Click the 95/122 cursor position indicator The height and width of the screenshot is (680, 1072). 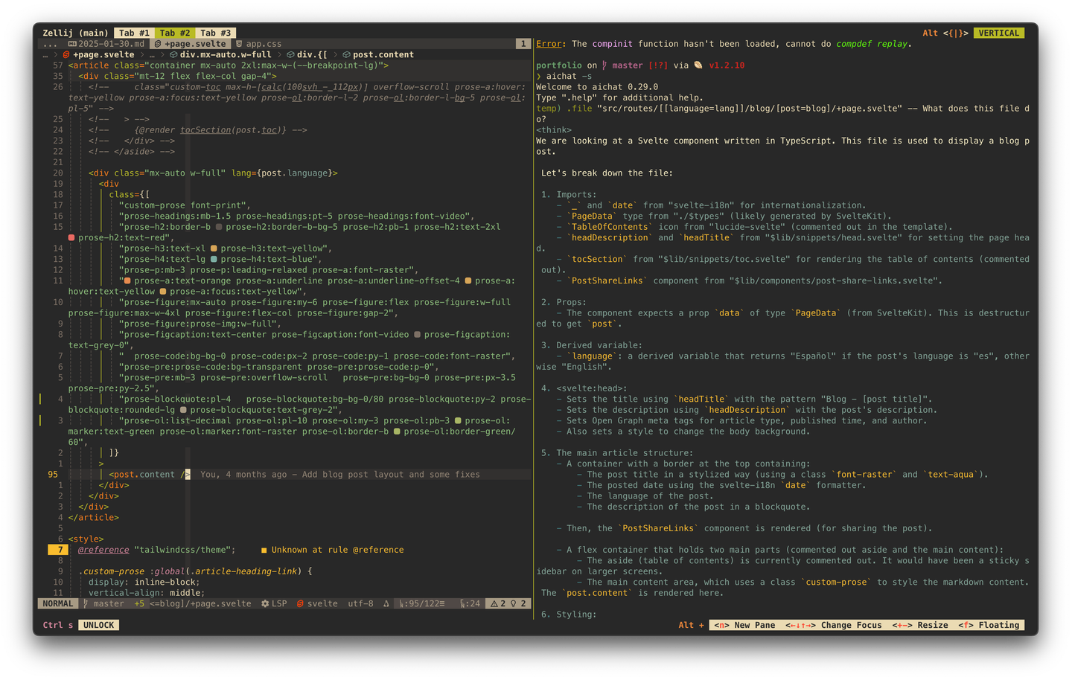pos(423,603)
